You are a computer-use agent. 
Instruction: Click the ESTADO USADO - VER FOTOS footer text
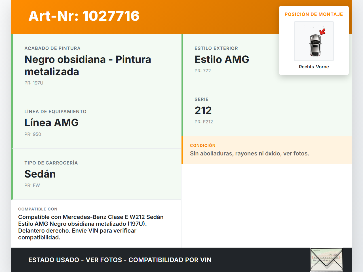120,260
